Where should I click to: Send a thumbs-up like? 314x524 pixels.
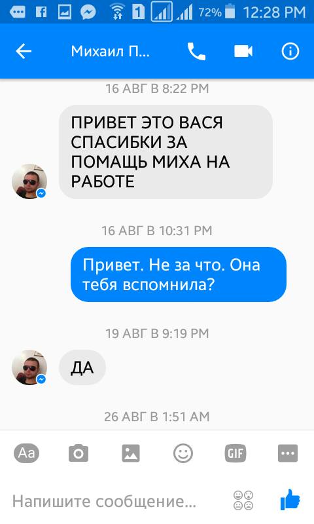[290, 500]
